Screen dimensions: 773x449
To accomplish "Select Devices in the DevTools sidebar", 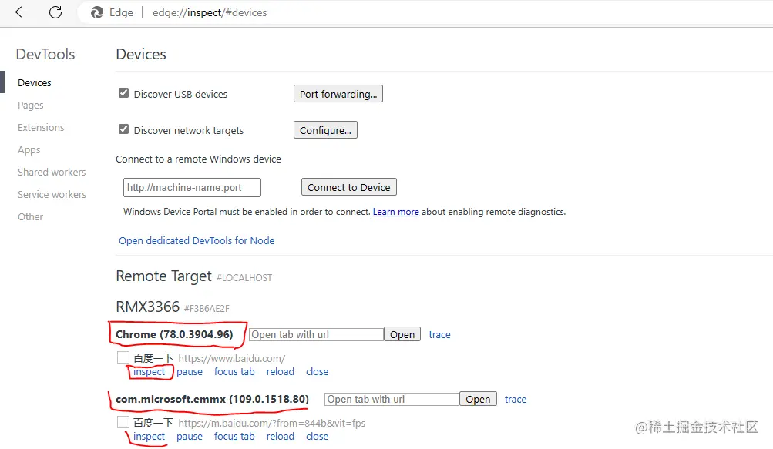I will coord(35,83).
